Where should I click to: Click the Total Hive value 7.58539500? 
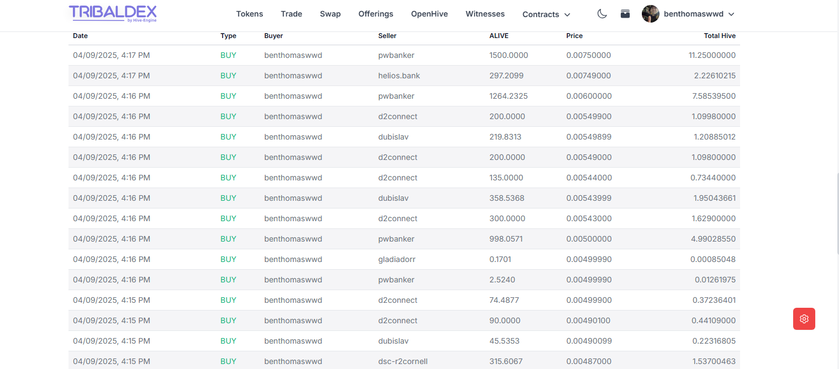(713, 96)
